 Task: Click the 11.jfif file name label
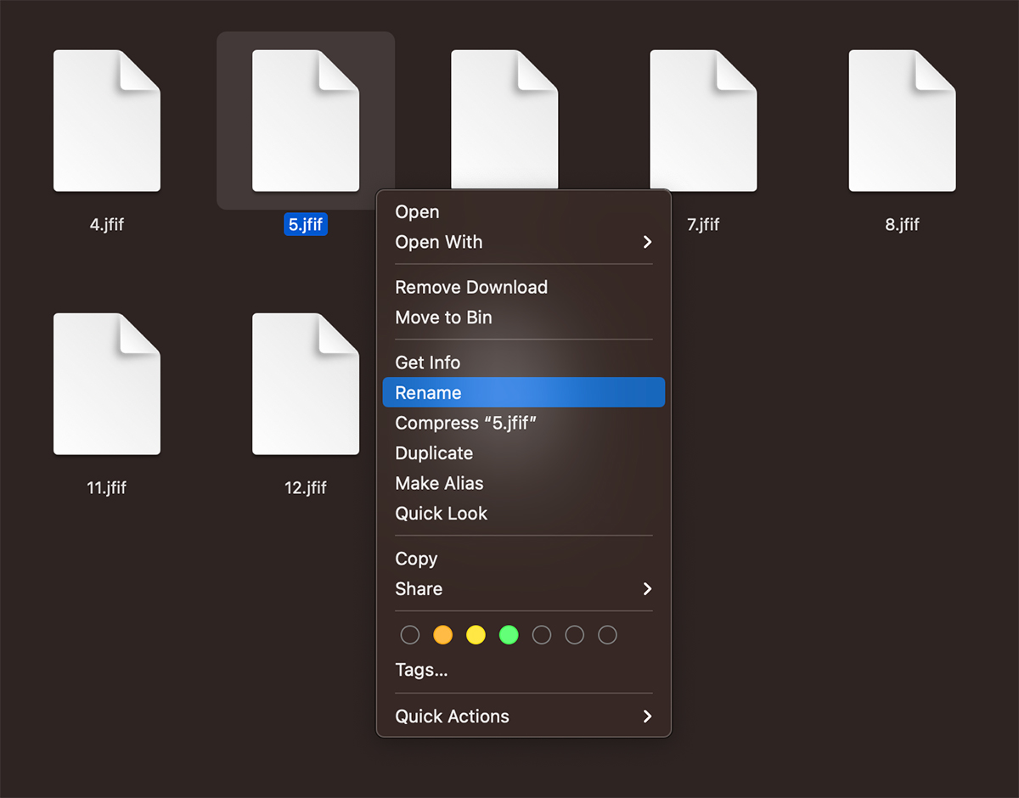107,488
